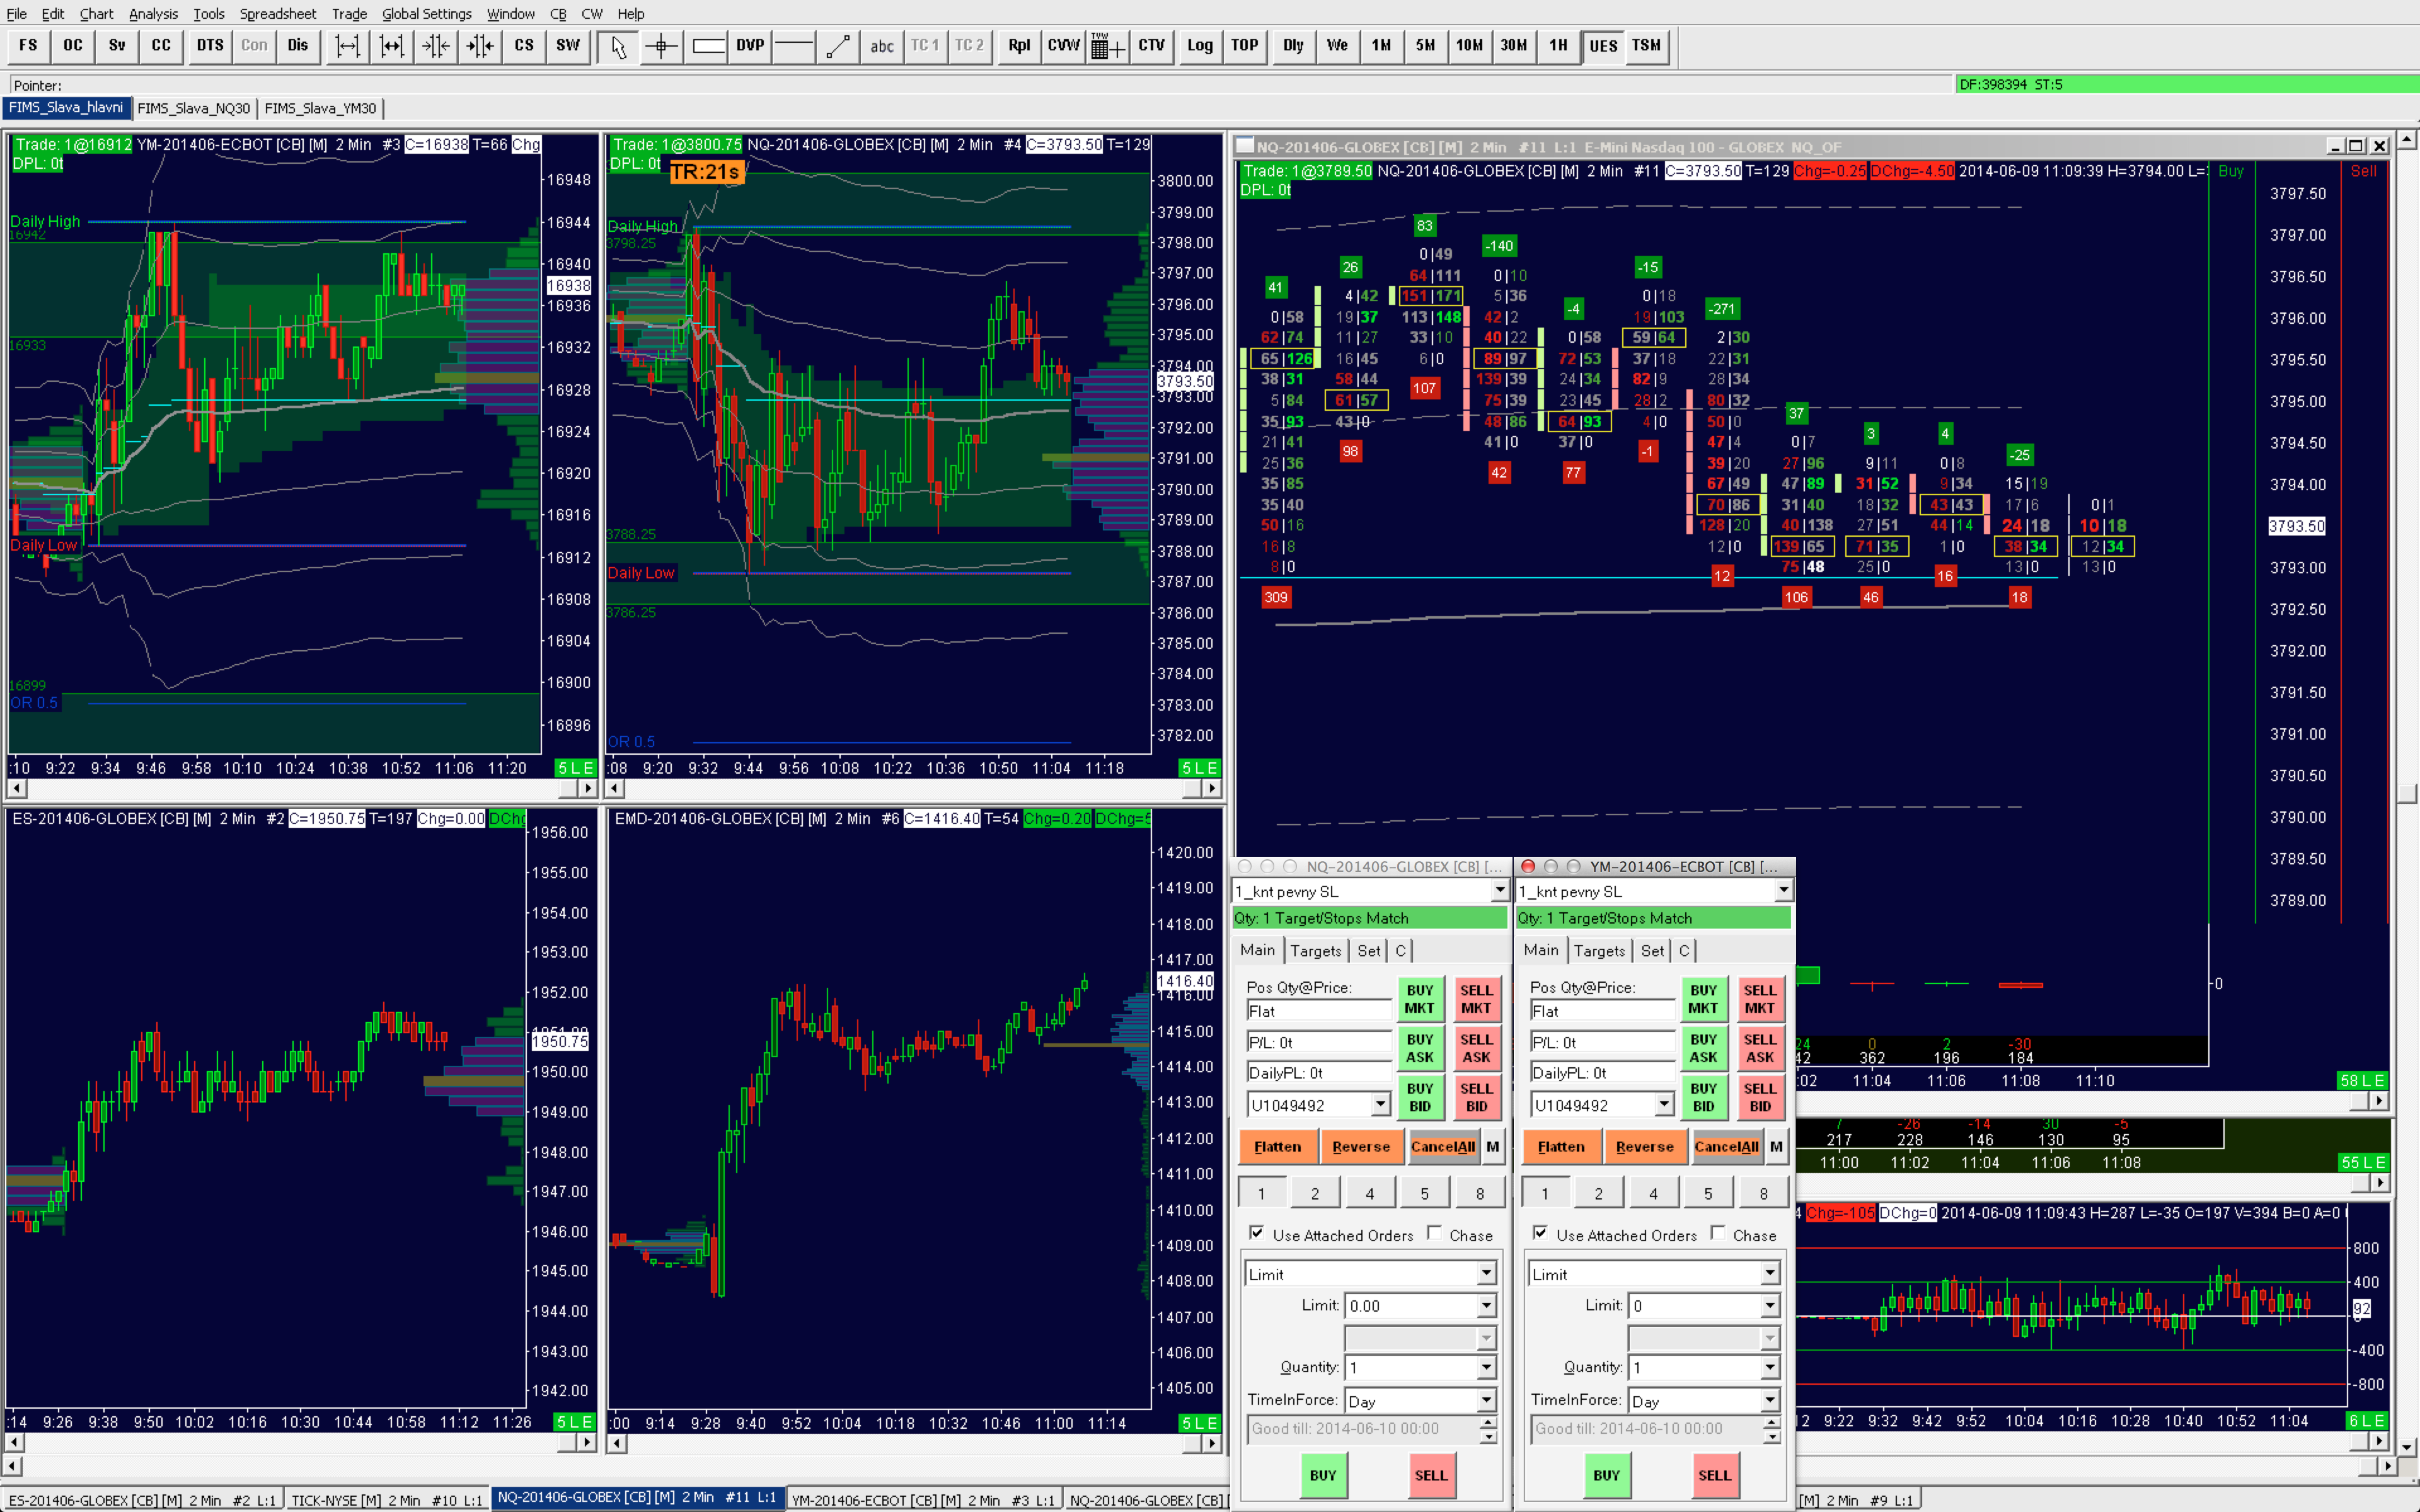Viewport: 2420px width, 1512px height.
Task: Select the crosshair chart tool
Action: point(662,46)
